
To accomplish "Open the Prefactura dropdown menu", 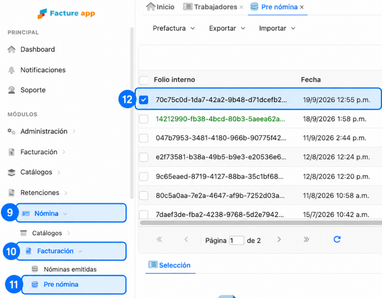I will [174, 28].
